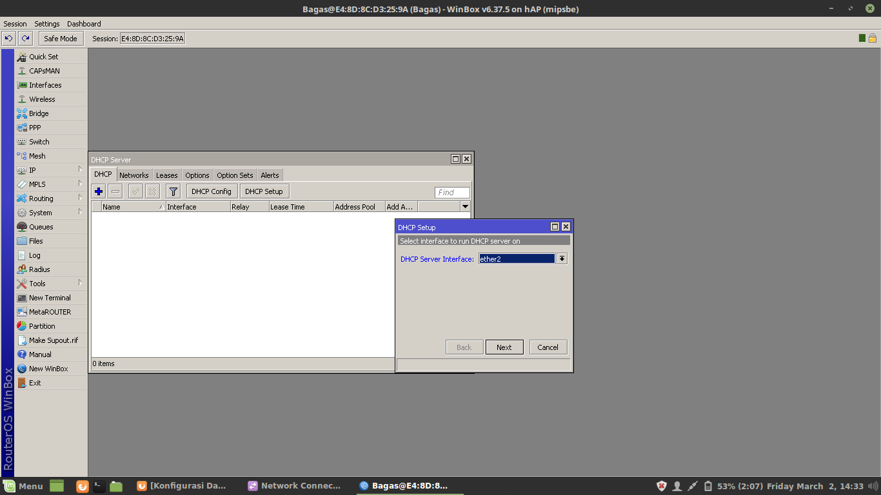Image resolution: width=881 pixels, height=495 pixels.
Task: Open the Interfaces list
Action: 51,85
